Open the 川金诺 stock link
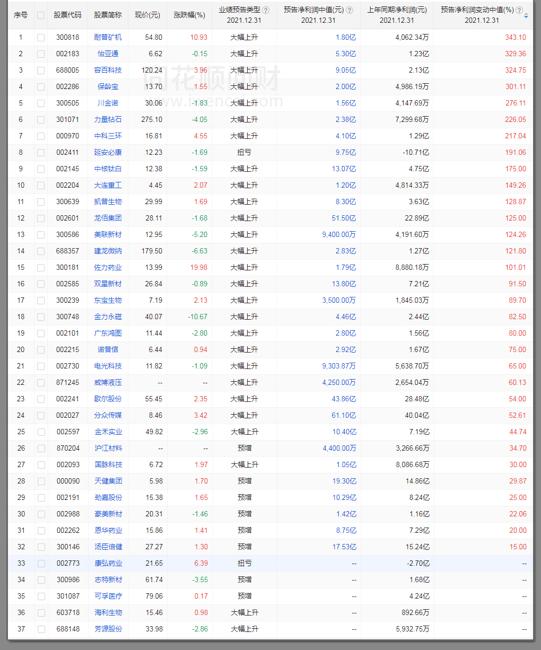Screen dimensions: 541x650 [108, 103]
